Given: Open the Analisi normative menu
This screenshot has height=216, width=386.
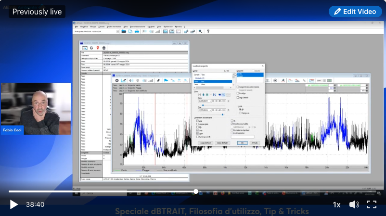Looking at the screenshot, I should (114, 26).
